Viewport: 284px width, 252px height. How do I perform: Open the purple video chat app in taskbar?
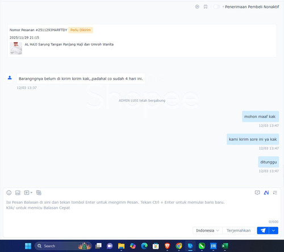click(110, 246)
